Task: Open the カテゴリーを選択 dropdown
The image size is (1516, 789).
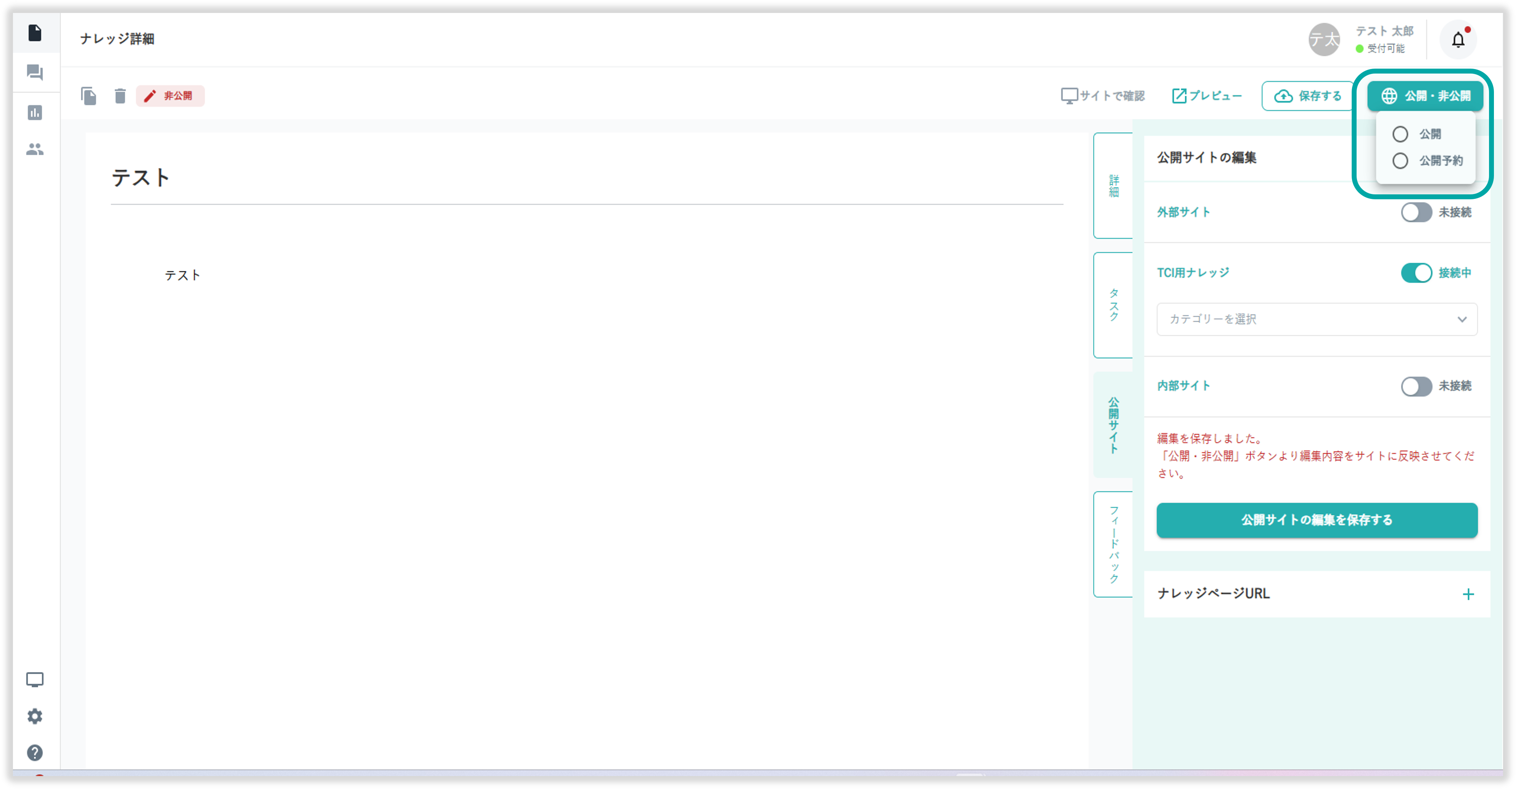Action: tap(1317, 319)
